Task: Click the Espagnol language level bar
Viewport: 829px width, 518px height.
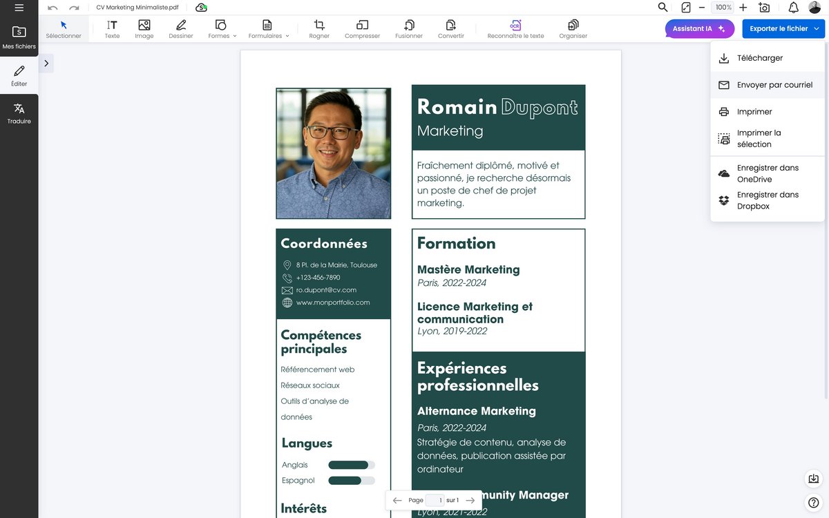Action: click(x=352, y=480)
